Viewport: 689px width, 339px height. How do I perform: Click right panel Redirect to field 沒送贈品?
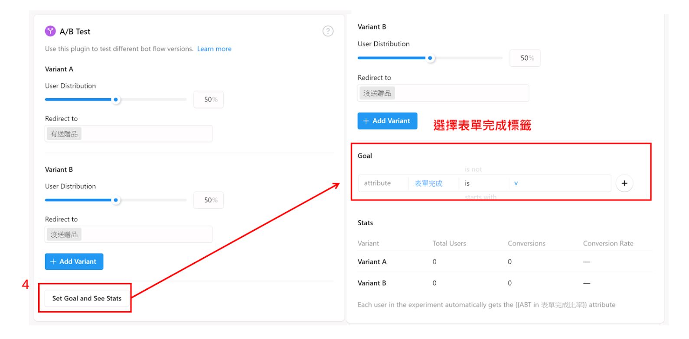(x=443, y=93)
